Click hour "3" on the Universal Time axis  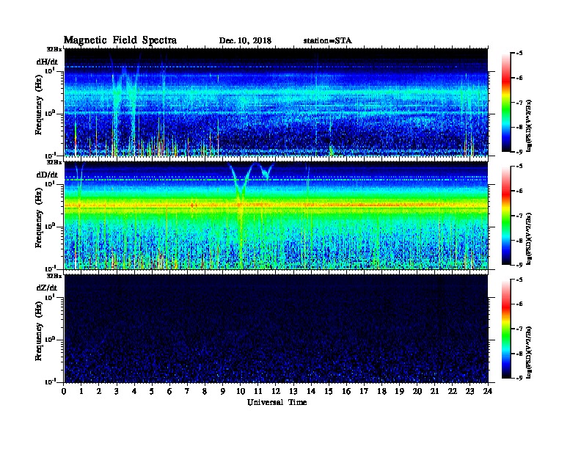point(117,392)
